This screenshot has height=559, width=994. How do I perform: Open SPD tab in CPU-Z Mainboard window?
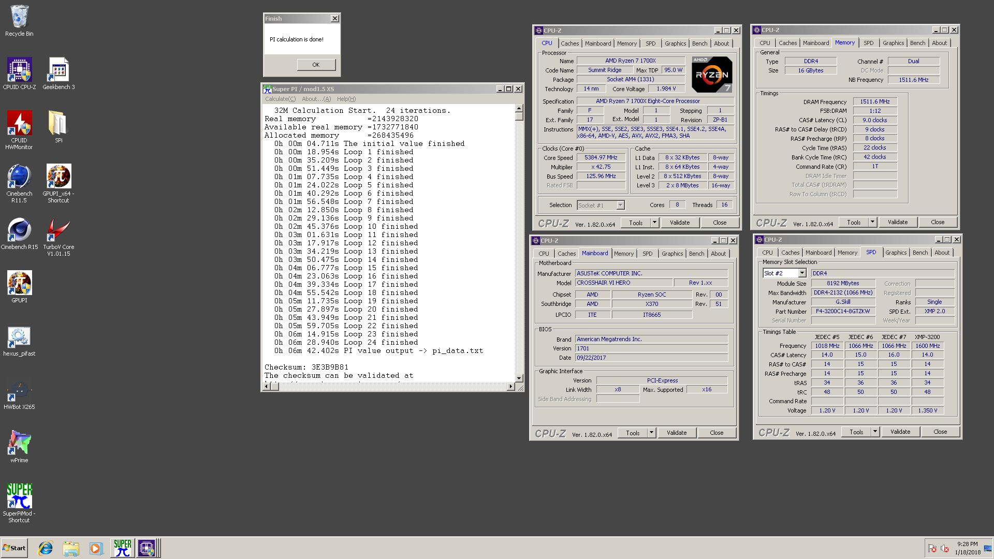[x=647, y=254]
